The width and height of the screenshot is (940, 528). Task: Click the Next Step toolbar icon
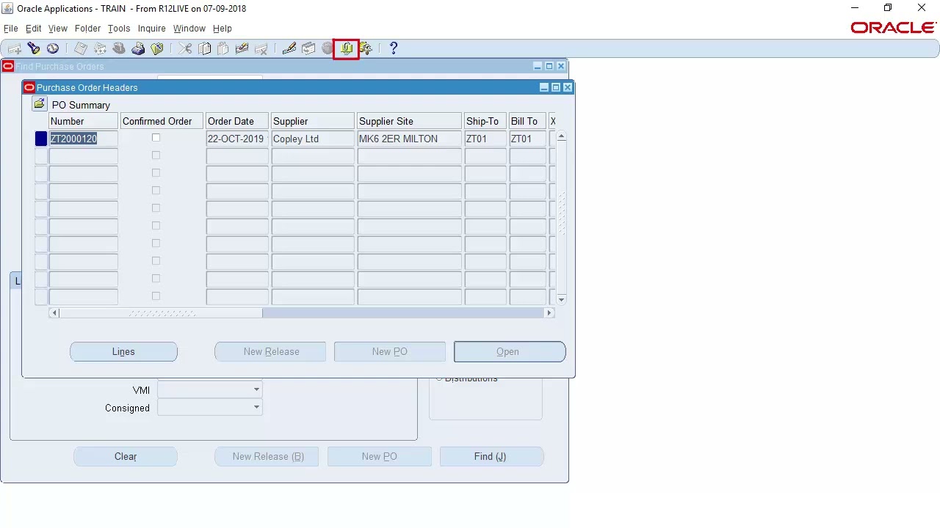100,48
